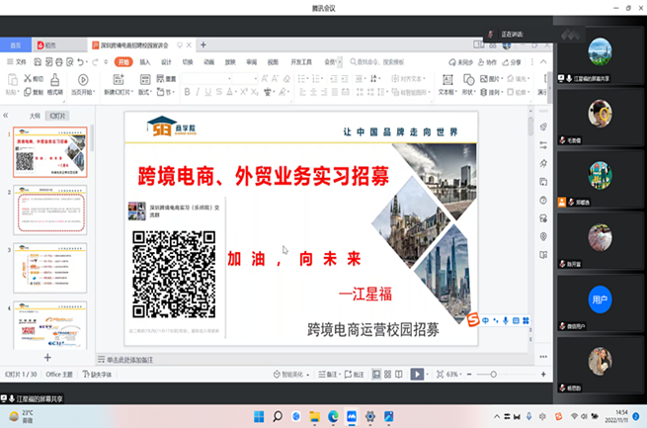Click the Undo arrow icon
The image size is (647, 428).
coord(80,62)
